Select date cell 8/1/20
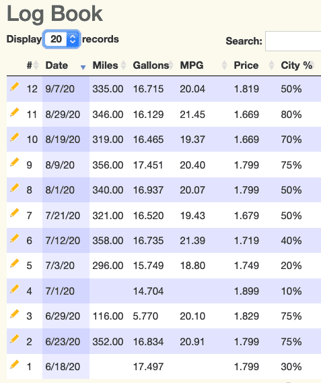The width and height of the screenshot is (321, 383). click(60, 190)
